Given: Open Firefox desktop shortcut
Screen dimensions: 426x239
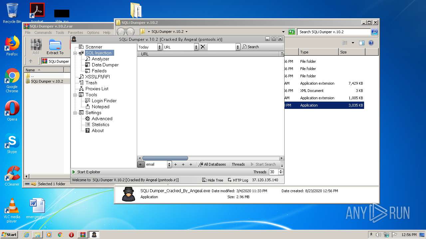Looking at the screenshot, I should point(12,46).
